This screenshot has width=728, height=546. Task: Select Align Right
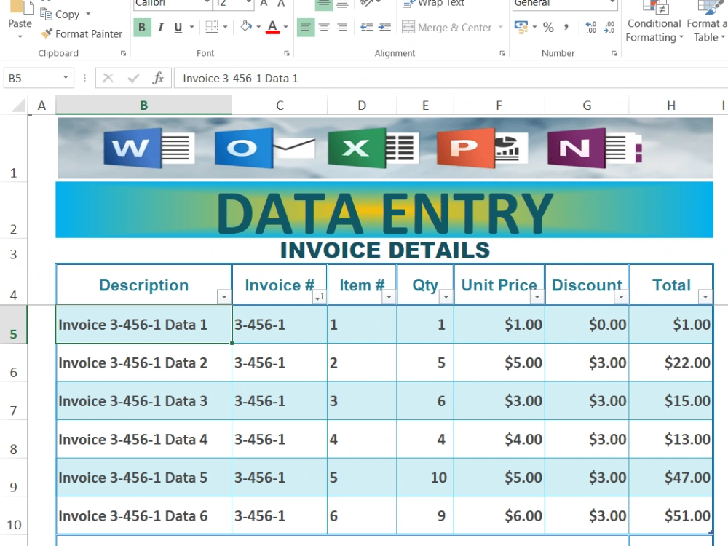(342, 28)
